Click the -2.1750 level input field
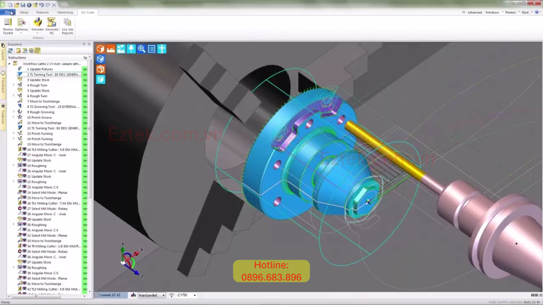543x305 pixels. tap(184, 295)
